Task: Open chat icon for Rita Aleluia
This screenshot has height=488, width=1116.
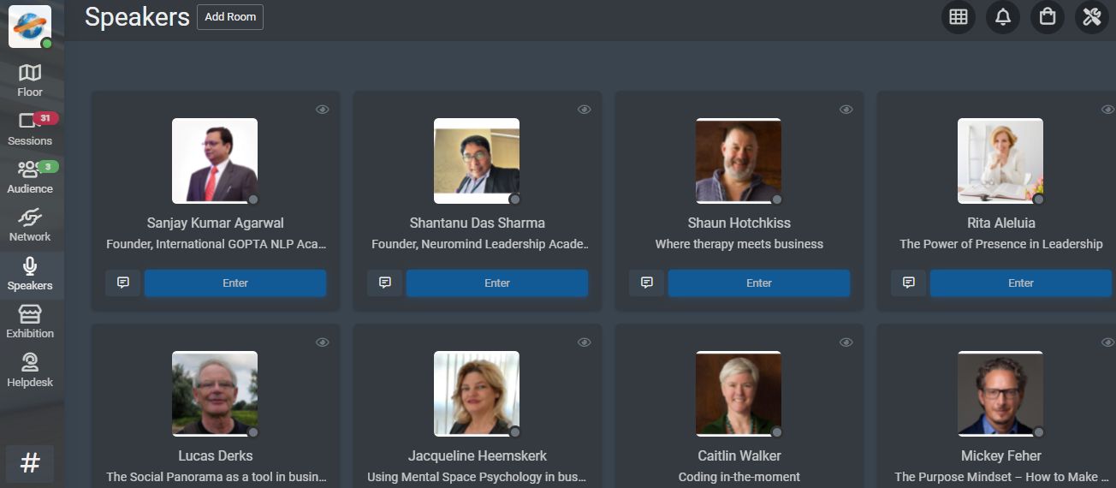Action: point(909,283)
